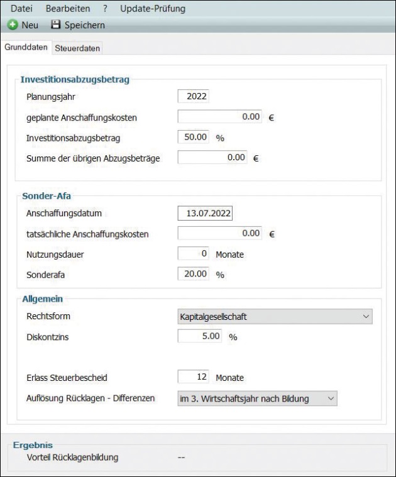Click the Nutzungsdauer months field

click(194, 254)
